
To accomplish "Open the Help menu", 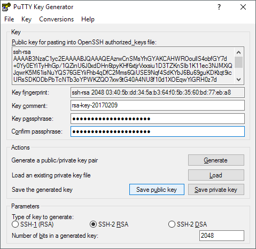I will (x=88, y=19).
